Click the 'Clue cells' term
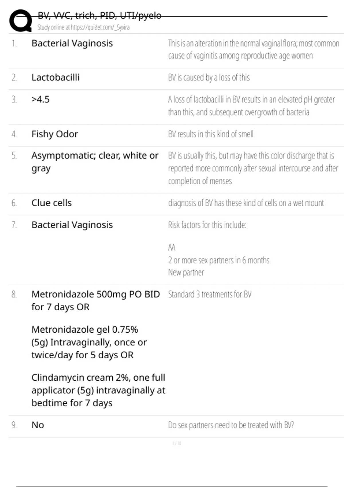Image resolution: width=344 pixels, height=487 pixels. [x=51, y=203]
